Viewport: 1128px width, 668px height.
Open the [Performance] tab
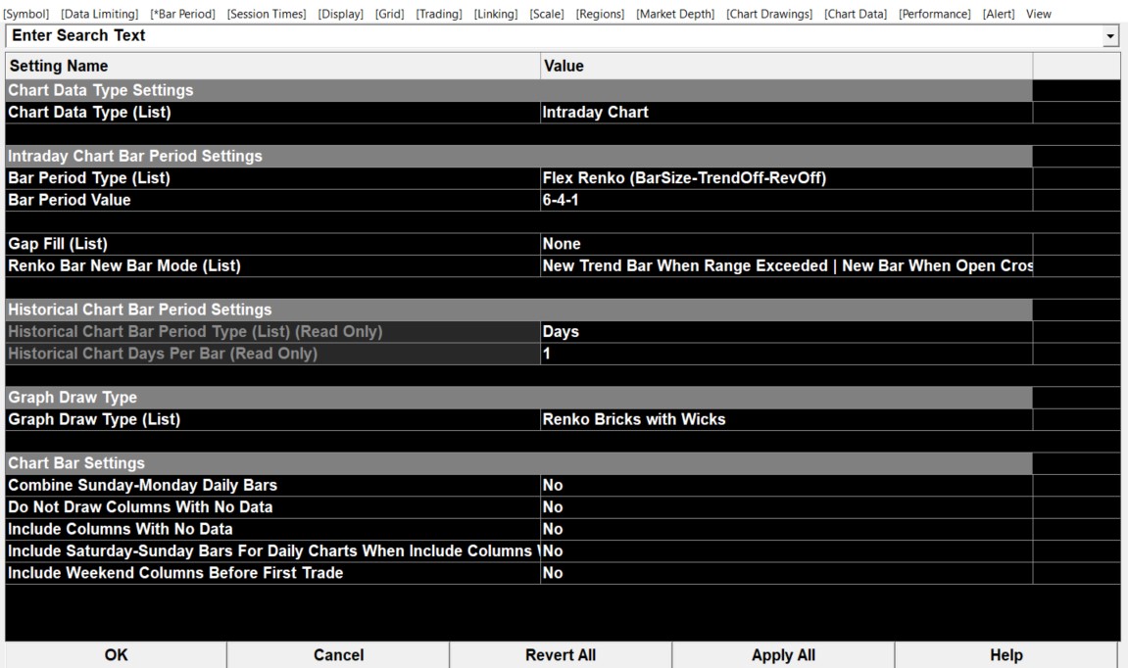pos(935,14)
